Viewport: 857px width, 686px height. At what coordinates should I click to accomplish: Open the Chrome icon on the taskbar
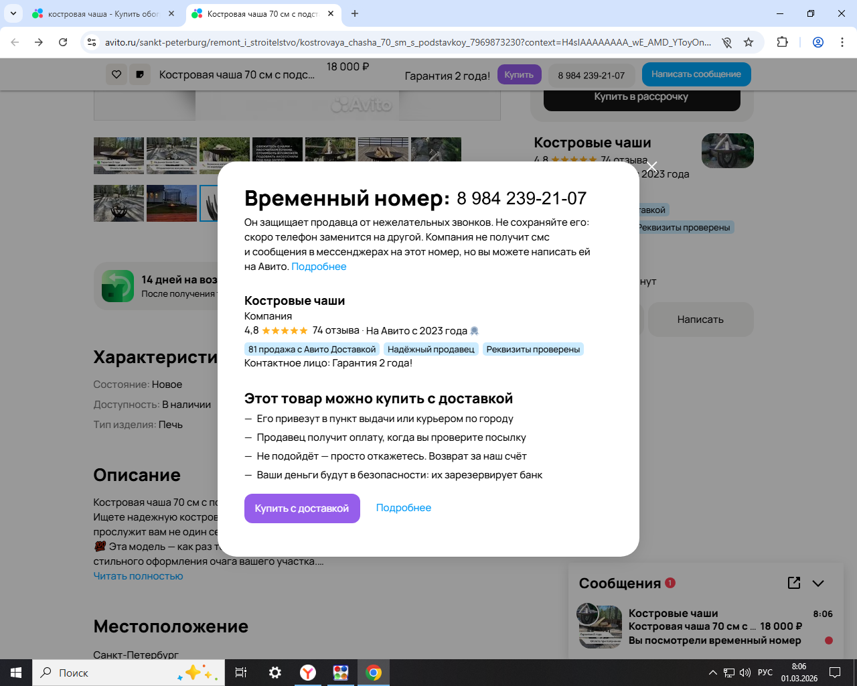(374, 673)
